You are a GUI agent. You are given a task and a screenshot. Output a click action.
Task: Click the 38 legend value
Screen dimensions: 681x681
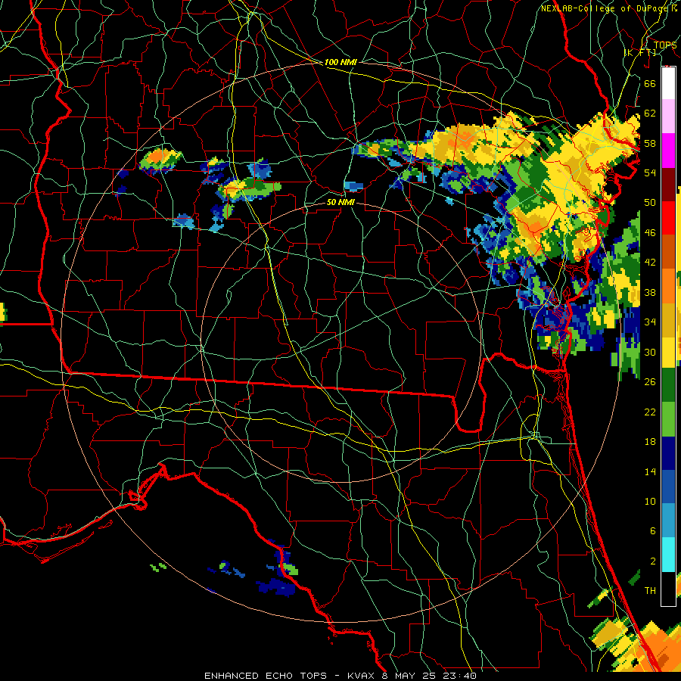click(x=650, y=292)
